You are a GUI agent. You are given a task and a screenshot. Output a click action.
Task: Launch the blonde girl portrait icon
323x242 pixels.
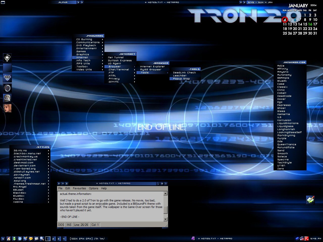pos(7,108)
